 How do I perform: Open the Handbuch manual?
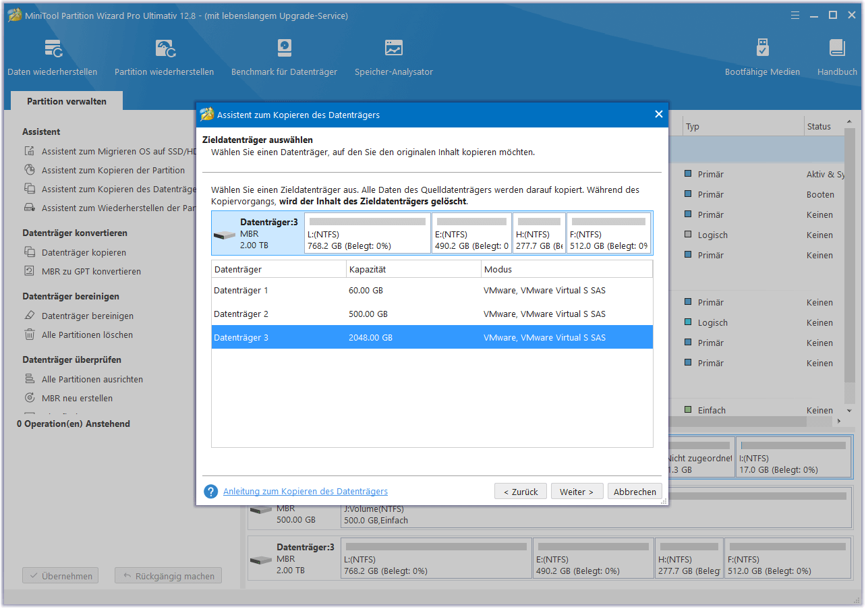coord(837,57)
